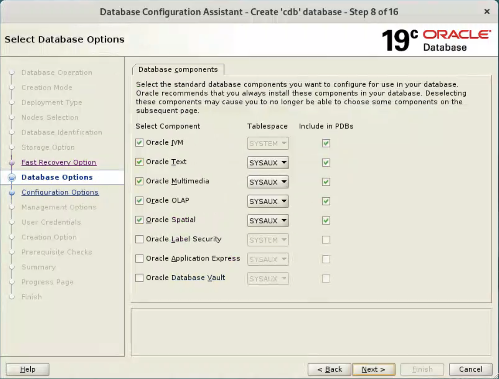Select the Database components tab
The image size is (499, 379).
[x=178, y=69]
